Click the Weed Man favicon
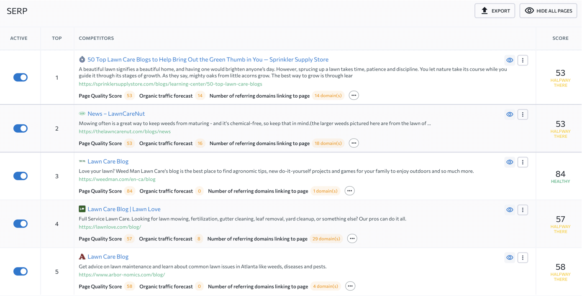 [x=82, y=161]
